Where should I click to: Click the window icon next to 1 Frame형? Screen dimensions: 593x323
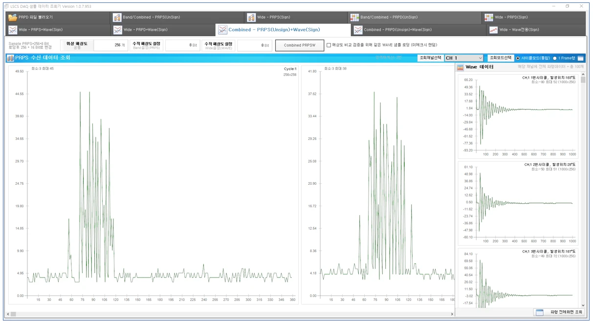[x=580, y=58]
